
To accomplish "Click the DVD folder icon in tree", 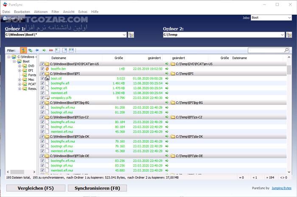I will tap(25, 66).
